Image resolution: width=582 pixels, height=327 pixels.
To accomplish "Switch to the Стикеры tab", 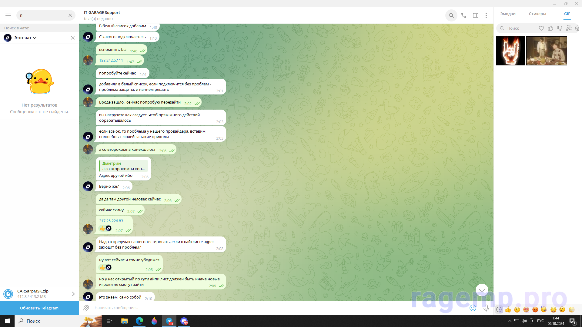I will [x=537, y=14].
